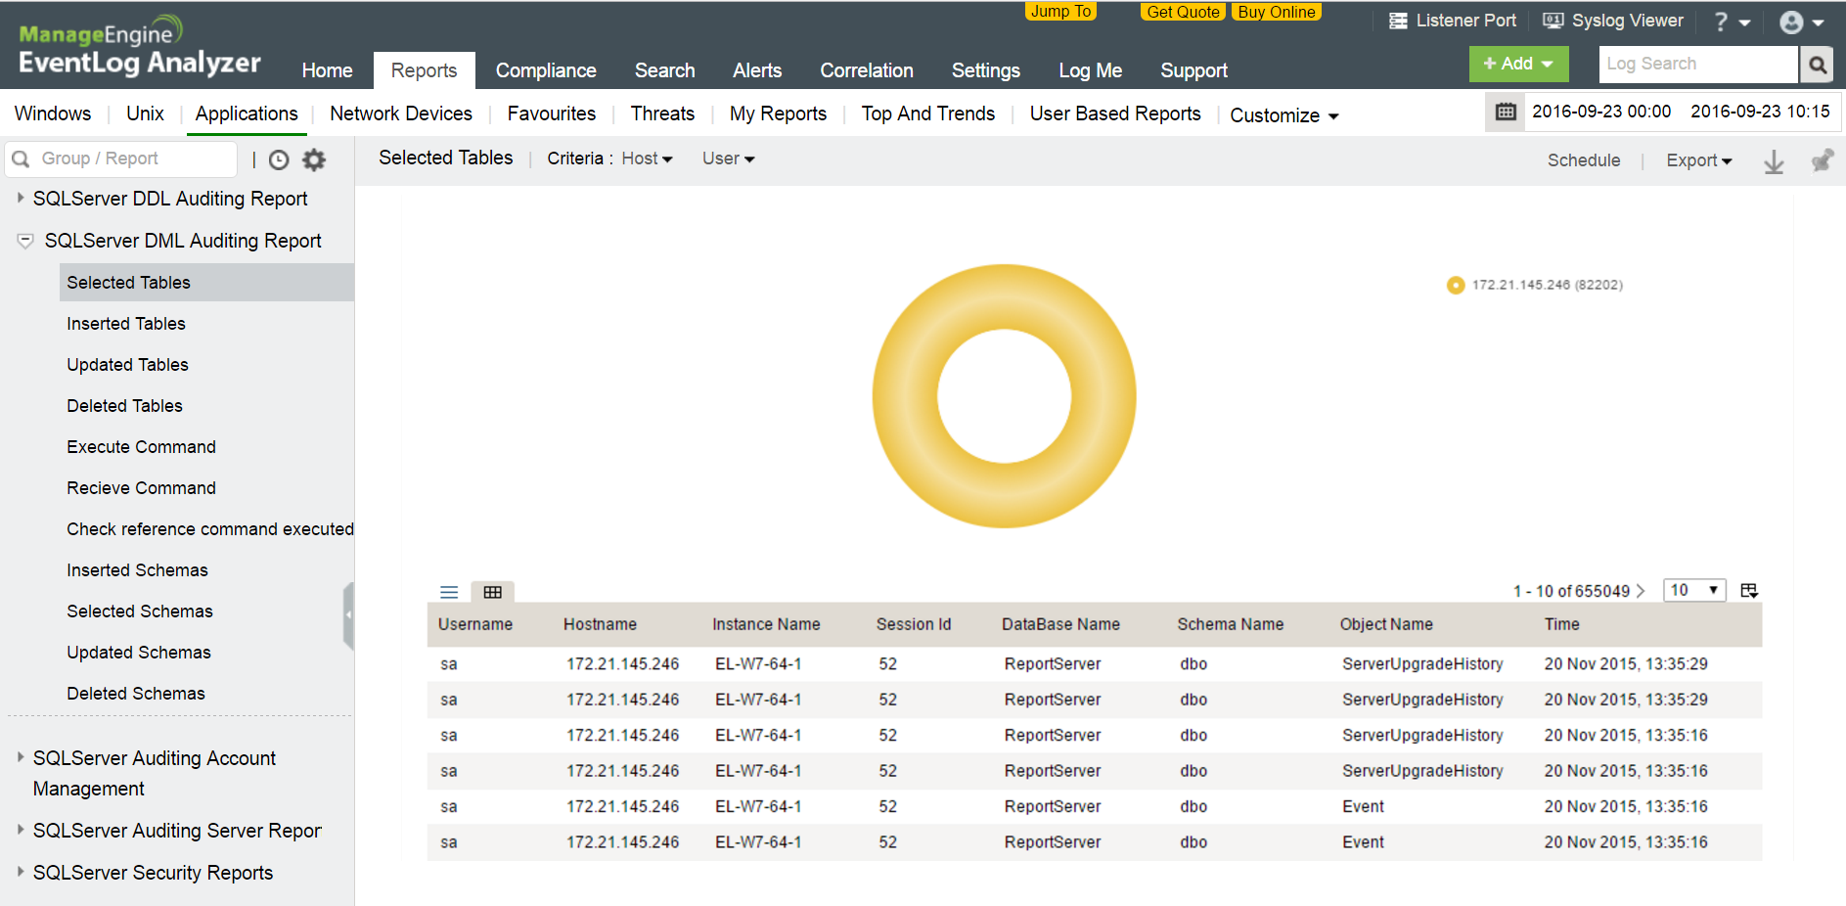The height and width of the screenshot is (906, 1846).
Task: Pin this report using the pin icon
Action: click(1822, 160)
